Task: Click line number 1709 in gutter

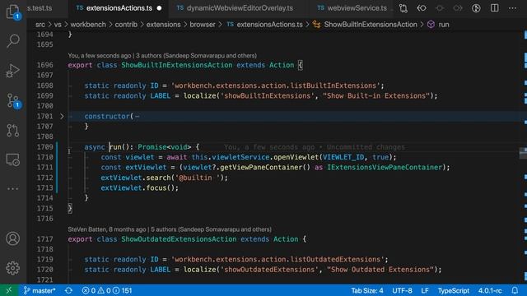Action: pos(45,147)
